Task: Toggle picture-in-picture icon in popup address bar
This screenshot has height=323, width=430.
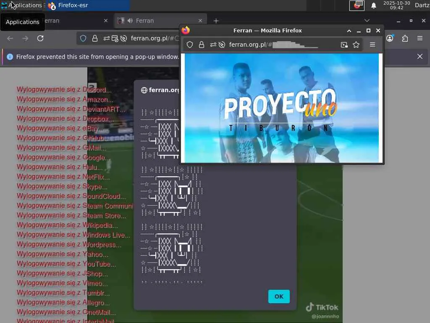Action: [344, 45]
